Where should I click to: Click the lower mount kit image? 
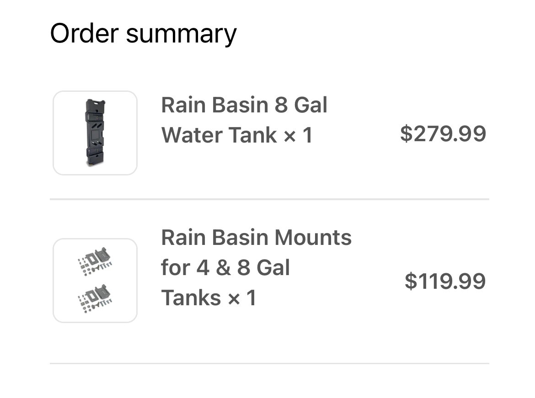click(x=95, y=298)
